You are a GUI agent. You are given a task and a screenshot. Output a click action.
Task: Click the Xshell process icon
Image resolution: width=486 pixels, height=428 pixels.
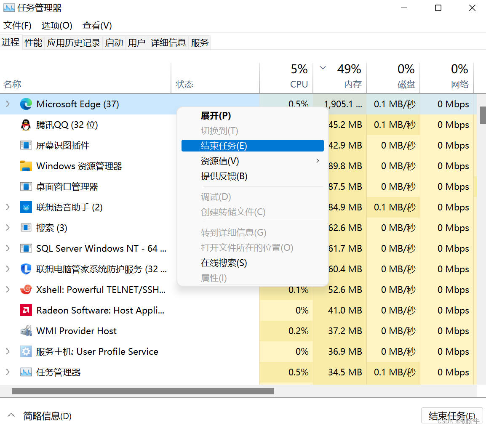[26, 290]
